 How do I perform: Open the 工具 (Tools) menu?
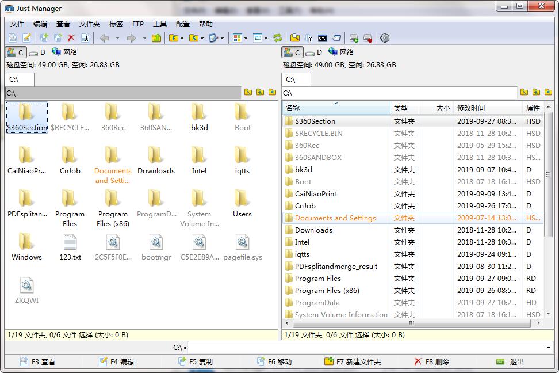[160, 24]
